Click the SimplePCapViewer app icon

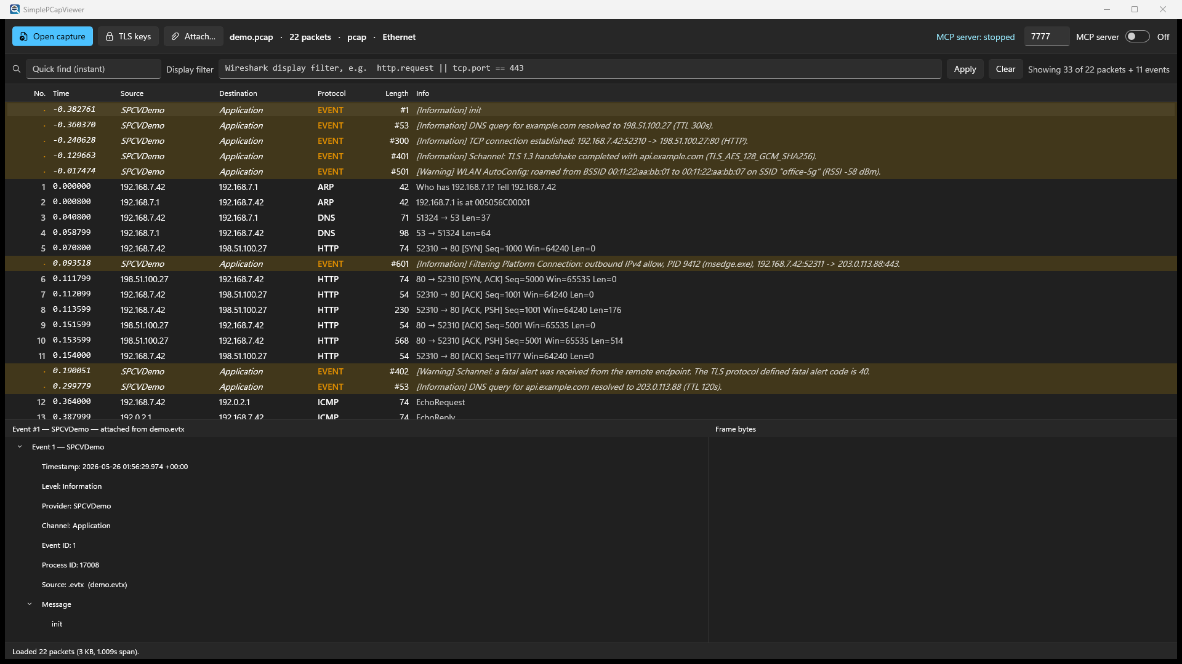[x=15, y=9]
